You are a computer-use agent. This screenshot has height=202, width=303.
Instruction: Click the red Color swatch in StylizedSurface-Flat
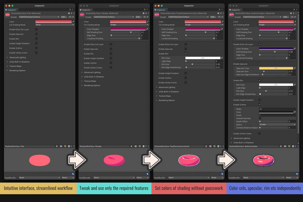[54, 22]
